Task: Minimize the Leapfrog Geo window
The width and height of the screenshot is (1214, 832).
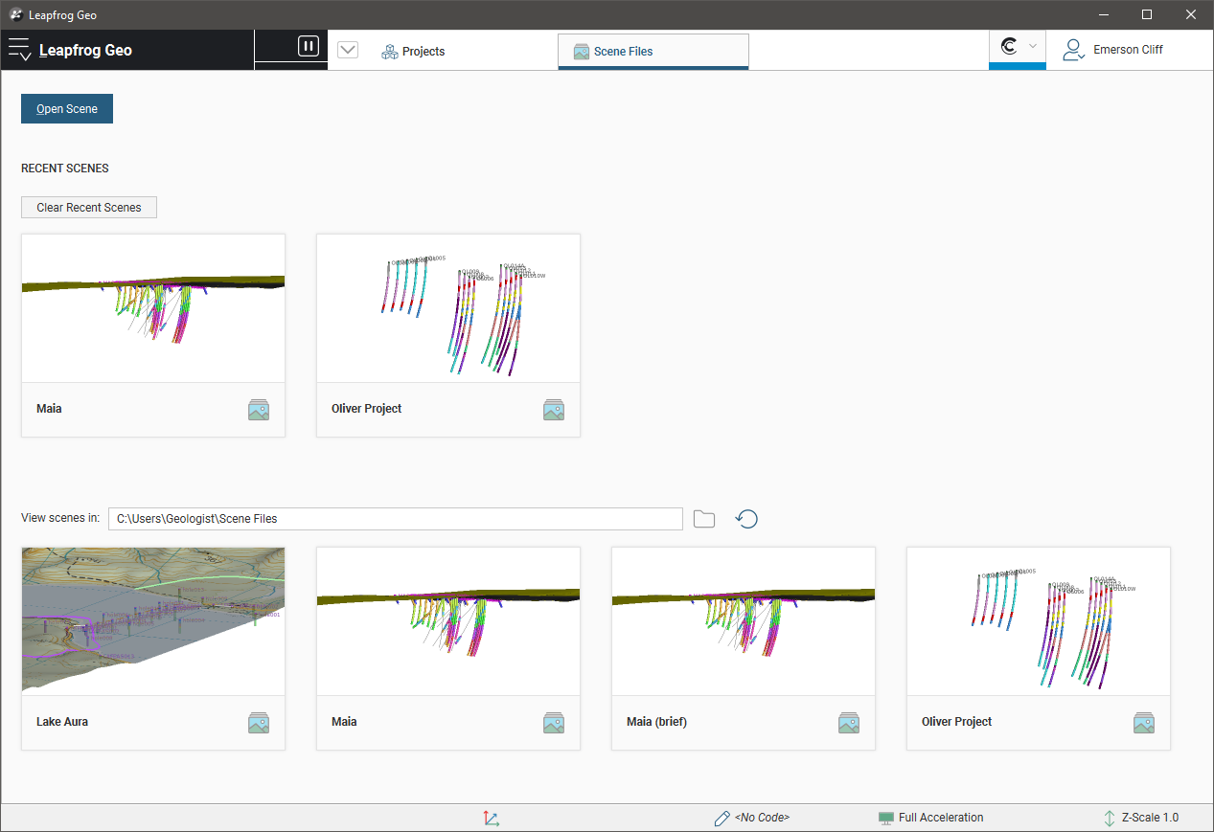Action: (1104, 14)
